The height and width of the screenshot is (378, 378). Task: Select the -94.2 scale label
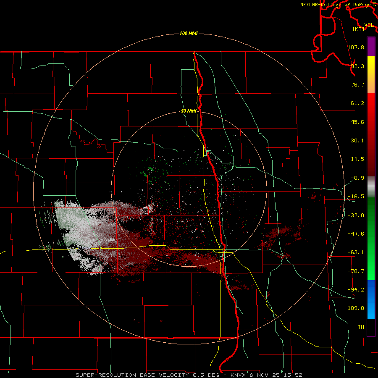click(356, 290)
